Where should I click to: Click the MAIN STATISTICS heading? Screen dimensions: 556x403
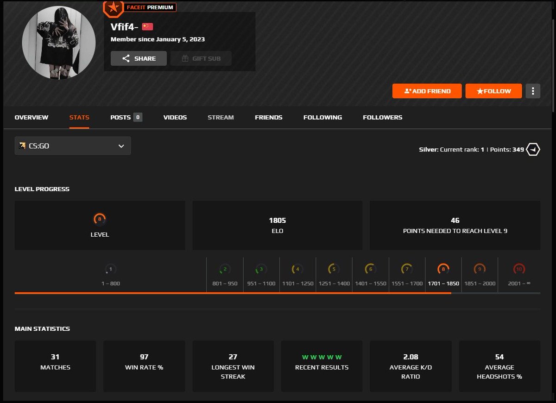42,328
